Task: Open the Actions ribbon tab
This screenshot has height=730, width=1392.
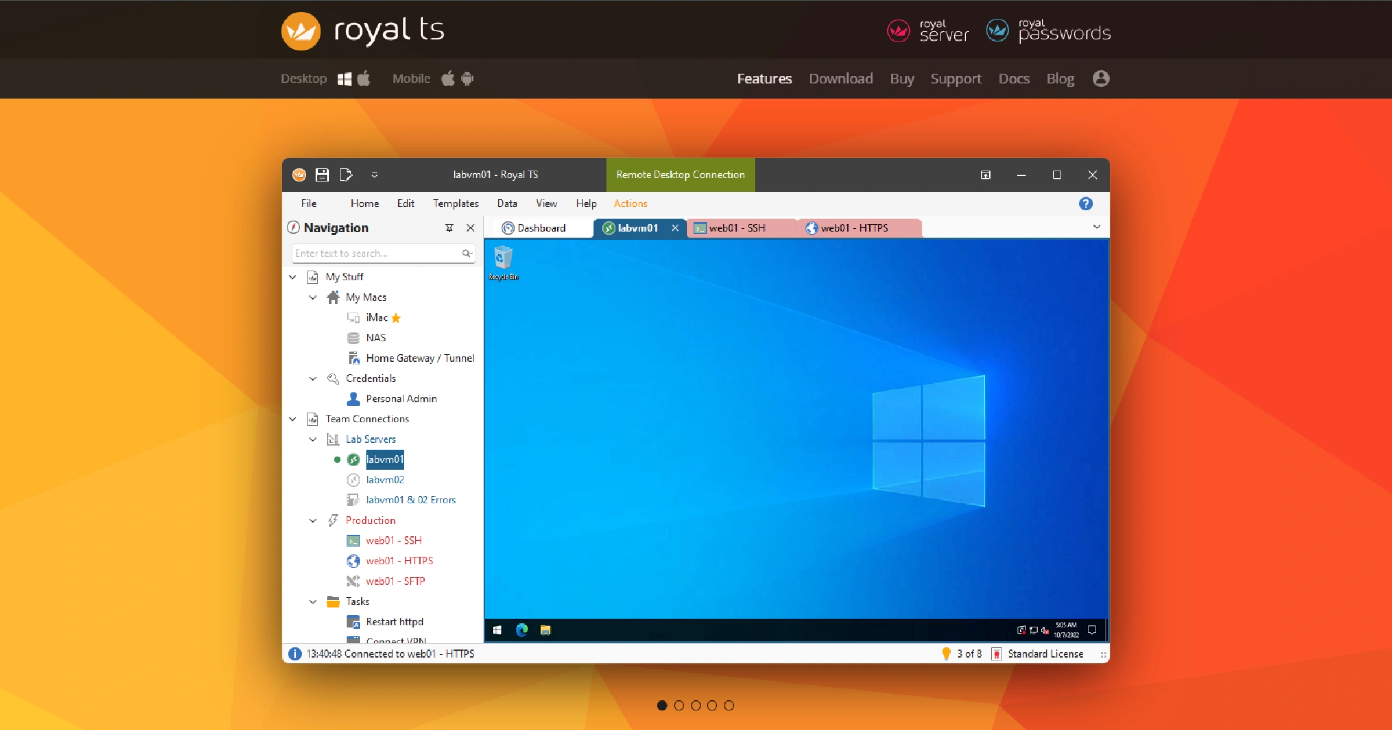Action: pos(630,203)
